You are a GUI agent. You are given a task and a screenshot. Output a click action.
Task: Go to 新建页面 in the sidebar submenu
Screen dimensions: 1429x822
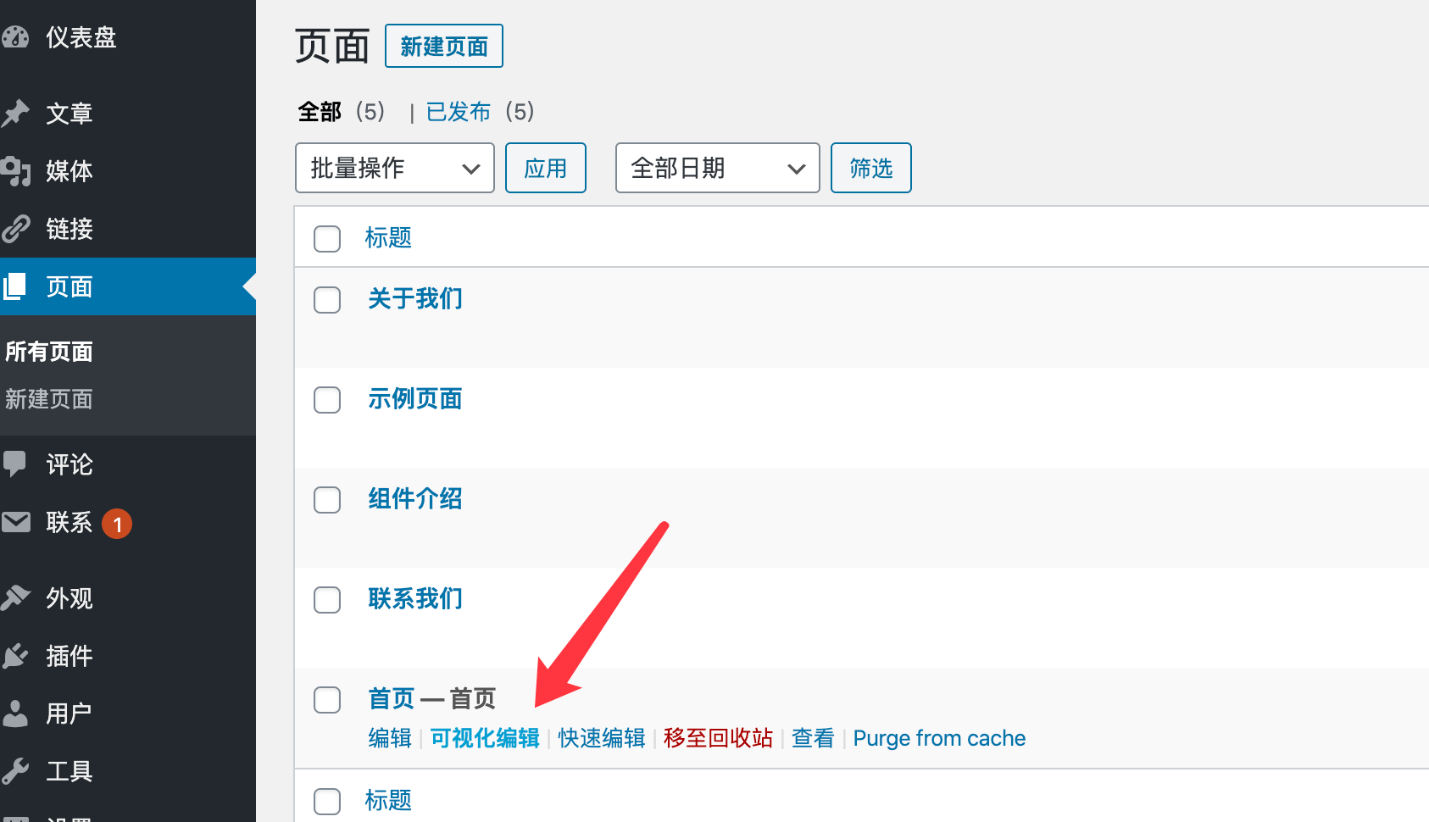[49, 399]
